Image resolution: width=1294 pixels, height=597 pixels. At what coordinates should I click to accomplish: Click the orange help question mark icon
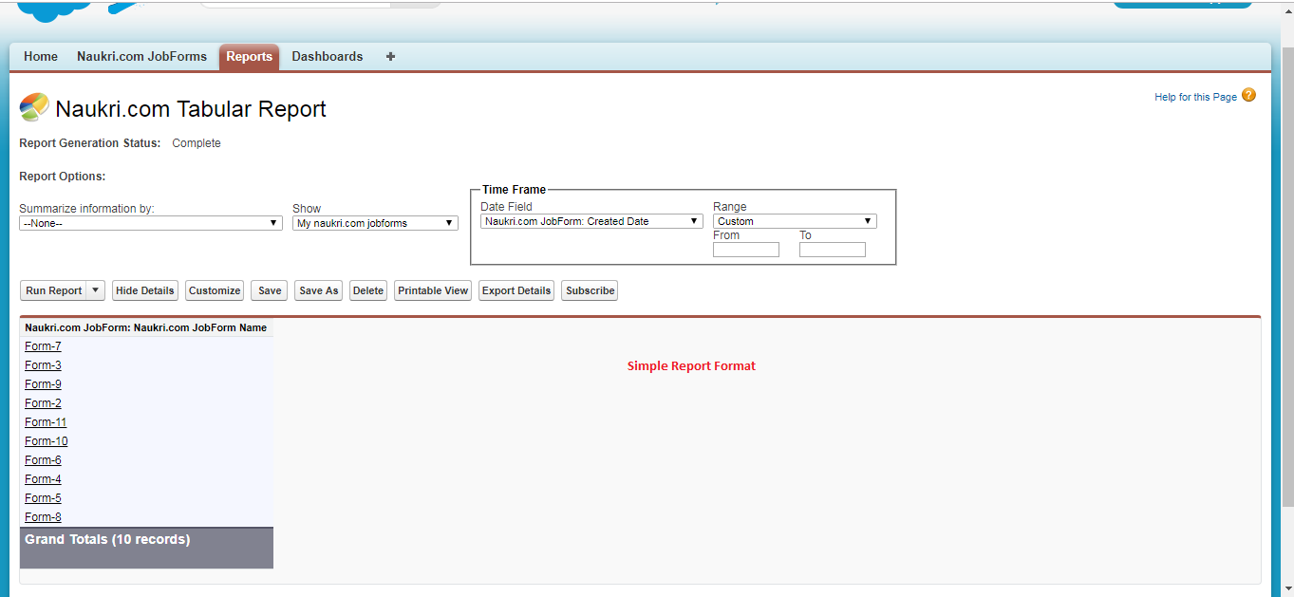(1248, 95)
